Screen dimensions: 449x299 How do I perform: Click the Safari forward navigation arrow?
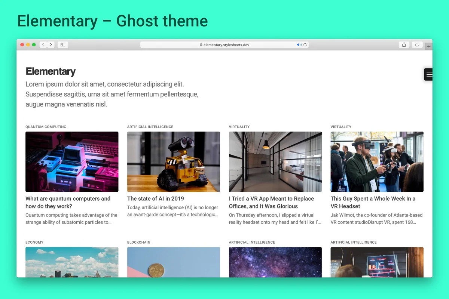pos(51,45)
